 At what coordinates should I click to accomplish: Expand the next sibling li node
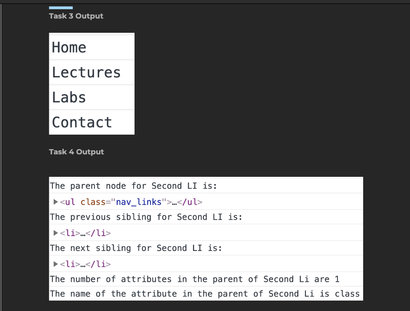point(55,264)
